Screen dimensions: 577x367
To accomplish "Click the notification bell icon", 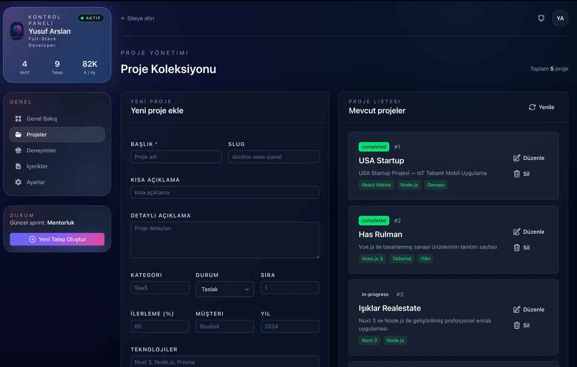I will coord(541,18).
